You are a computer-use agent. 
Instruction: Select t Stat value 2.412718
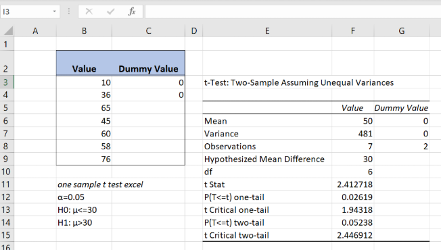click(353, 184)
